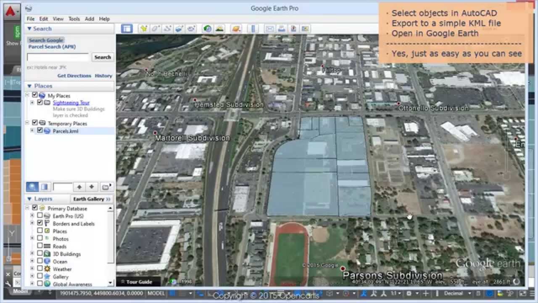The width and height of the screenshot is (538, 303).
Task: Click the Save Image toolbar icon
Action: coord(293,29)
